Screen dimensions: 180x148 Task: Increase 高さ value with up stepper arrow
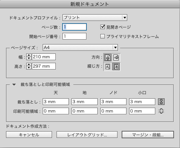point(29,65)
